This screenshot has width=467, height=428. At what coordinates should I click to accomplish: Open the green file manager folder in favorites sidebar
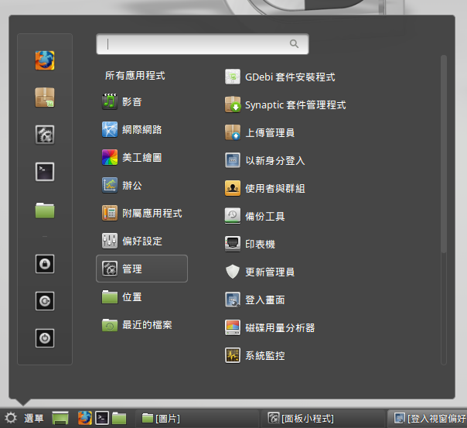tap(45, 211)
